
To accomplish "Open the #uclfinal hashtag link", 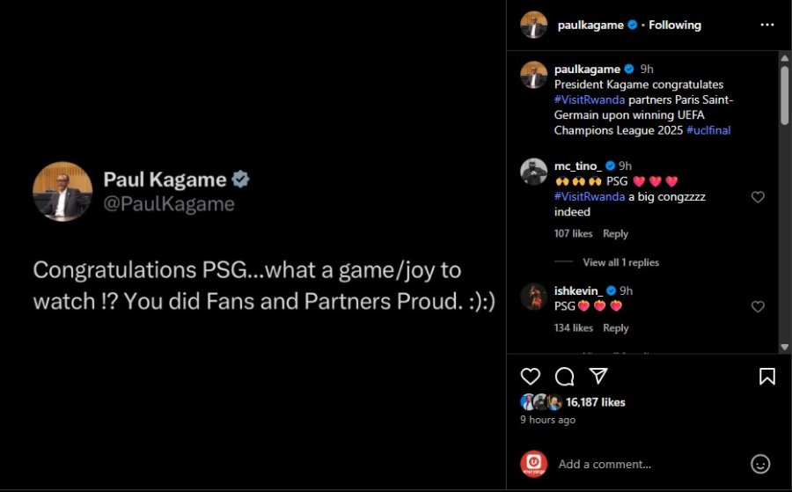I will tap(708, 130).
